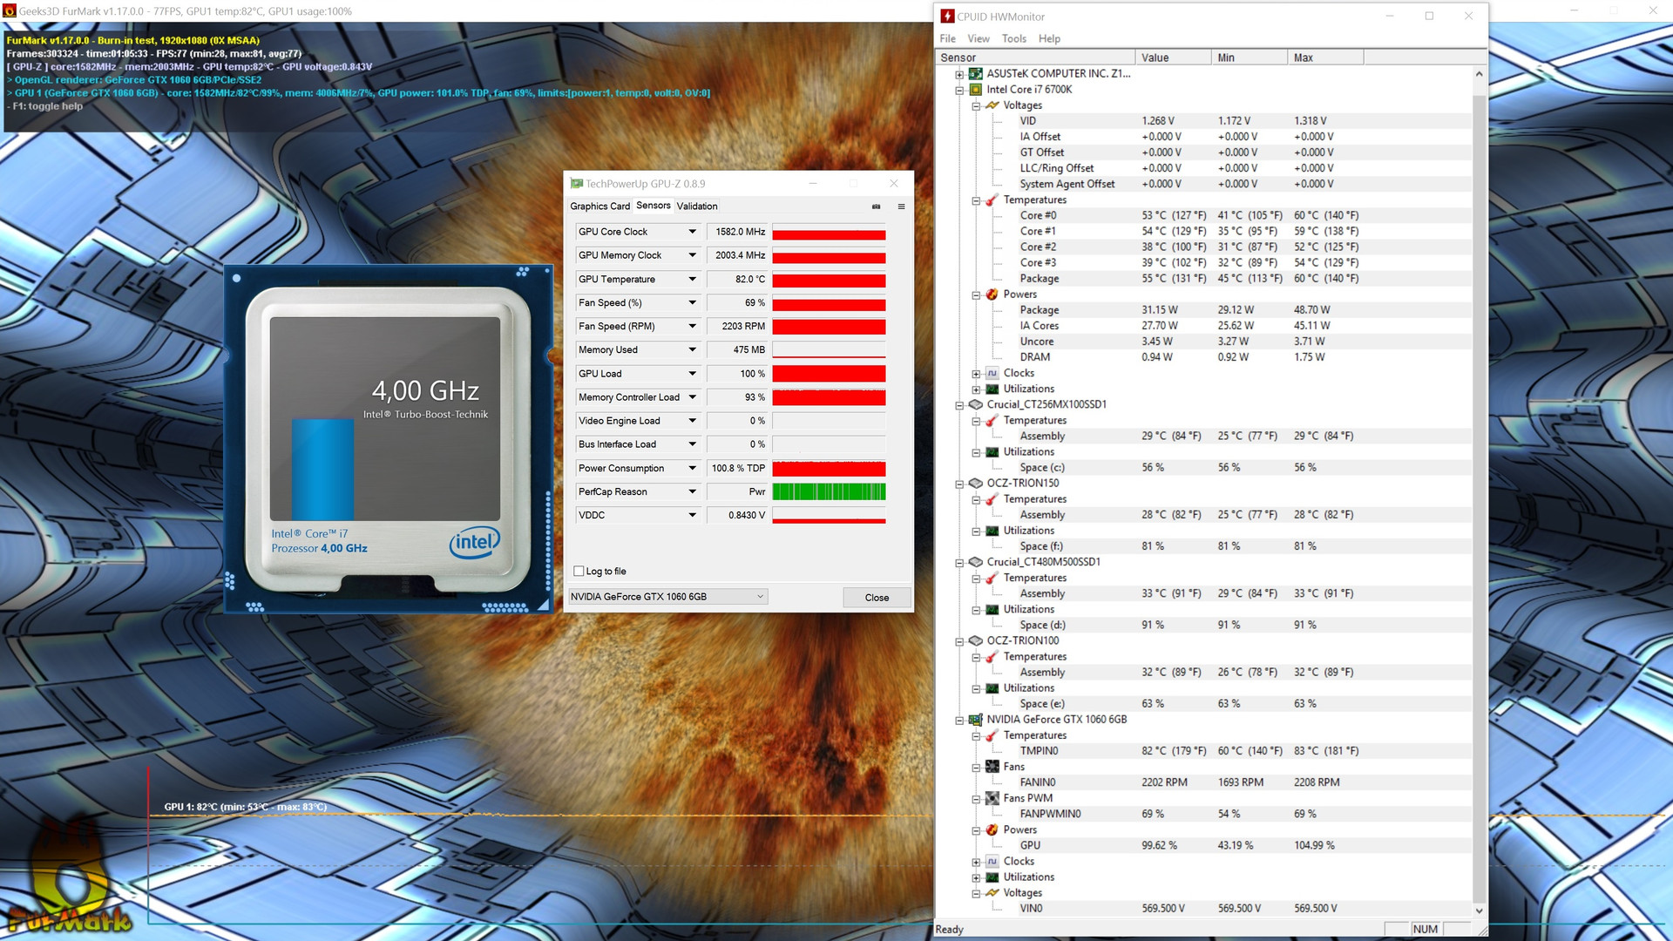Open the Power Consumption sensor dropdown

click(x=693, y=469)
